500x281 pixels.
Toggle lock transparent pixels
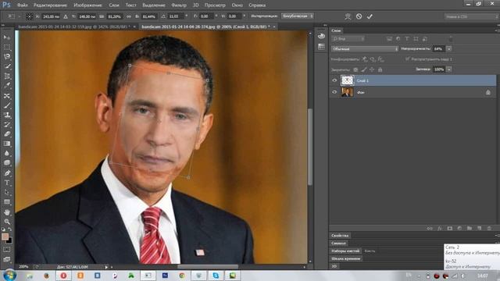click(355, 69)
